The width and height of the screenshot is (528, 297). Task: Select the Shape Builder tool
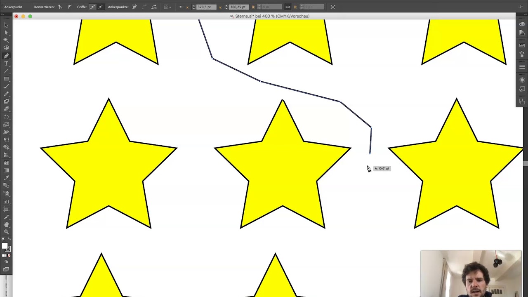6,147
